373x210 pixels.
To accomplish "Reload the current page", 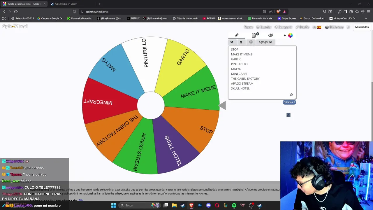I will (x=16, y=12).
